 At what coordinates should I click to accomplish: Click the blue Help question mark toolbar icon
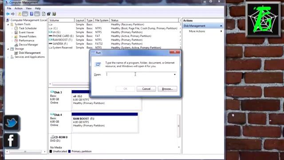click(x=32, y=14)
